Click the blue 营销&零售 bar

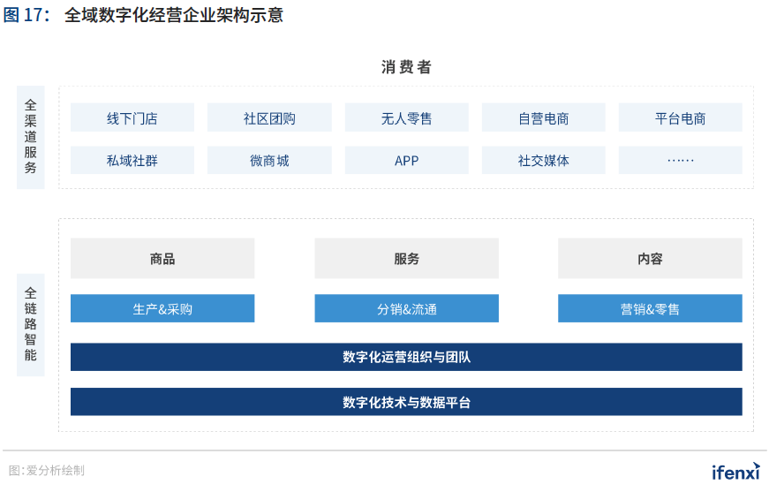[x=650, y=309]
